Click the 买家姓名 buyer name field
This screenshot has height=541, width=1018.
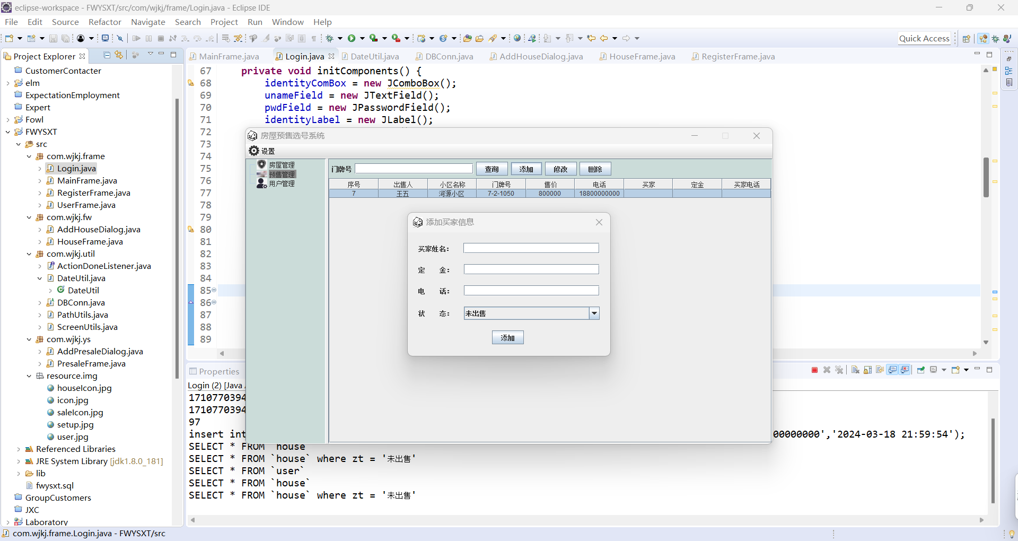pos(531,248)
